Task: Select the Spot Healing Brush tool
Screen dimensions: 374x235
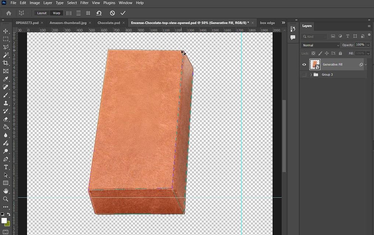Action: click(6, 87)
